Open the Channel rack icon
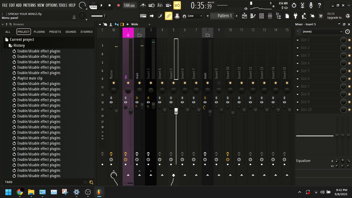Image resolution: width=352 pixels, height=198 pixels. [x=261, y=16]
